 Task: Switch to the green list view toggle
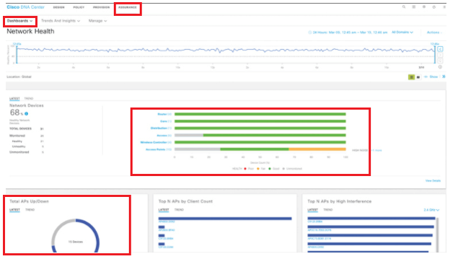pyautogui.click(x=411, y=77)
